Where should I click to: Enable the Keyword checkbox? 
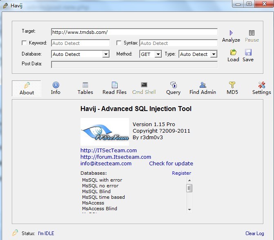(24, 43)
